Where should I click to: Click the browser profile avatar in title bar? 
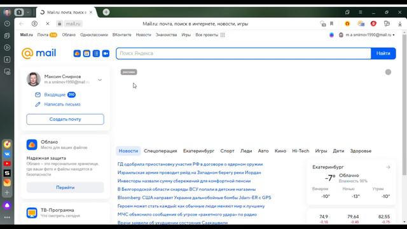click(7, 12)
